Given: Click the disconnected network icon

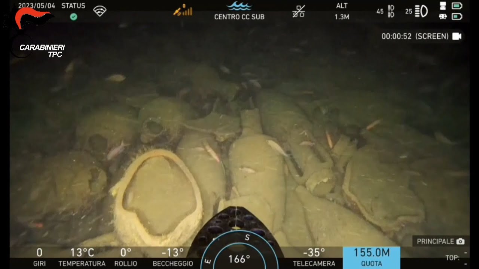Looking at the screenshot, I should tap(299, 11).
